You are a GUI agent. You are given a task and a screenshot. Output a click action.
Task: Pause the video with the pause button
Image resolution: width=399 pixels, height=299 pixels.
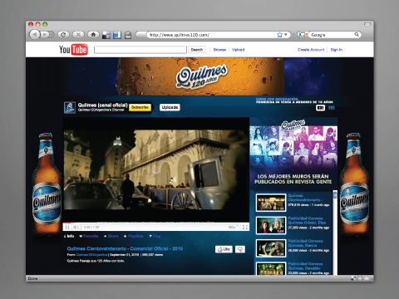(x=67, y=227)
